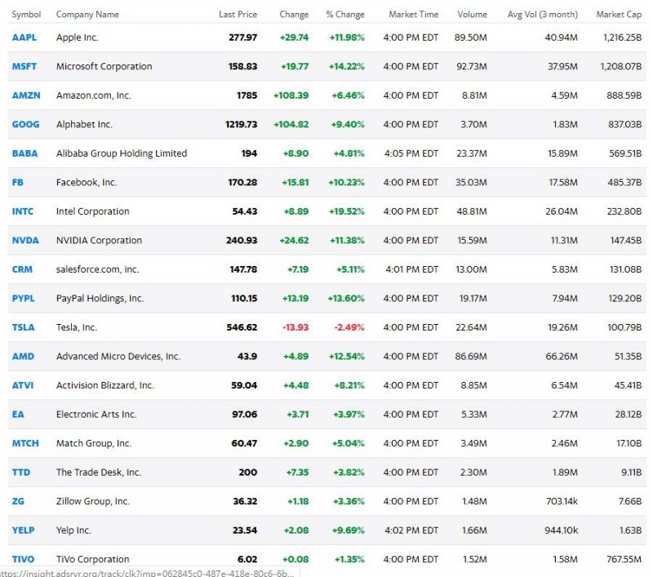Click Apple's last price 277.97
This screenshot has height=577, width=653.
click(x=242, y=38)
